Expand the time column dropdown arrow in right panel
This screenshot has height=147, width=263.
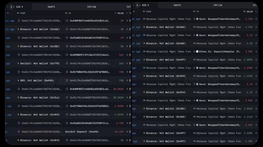pos(134,11)
